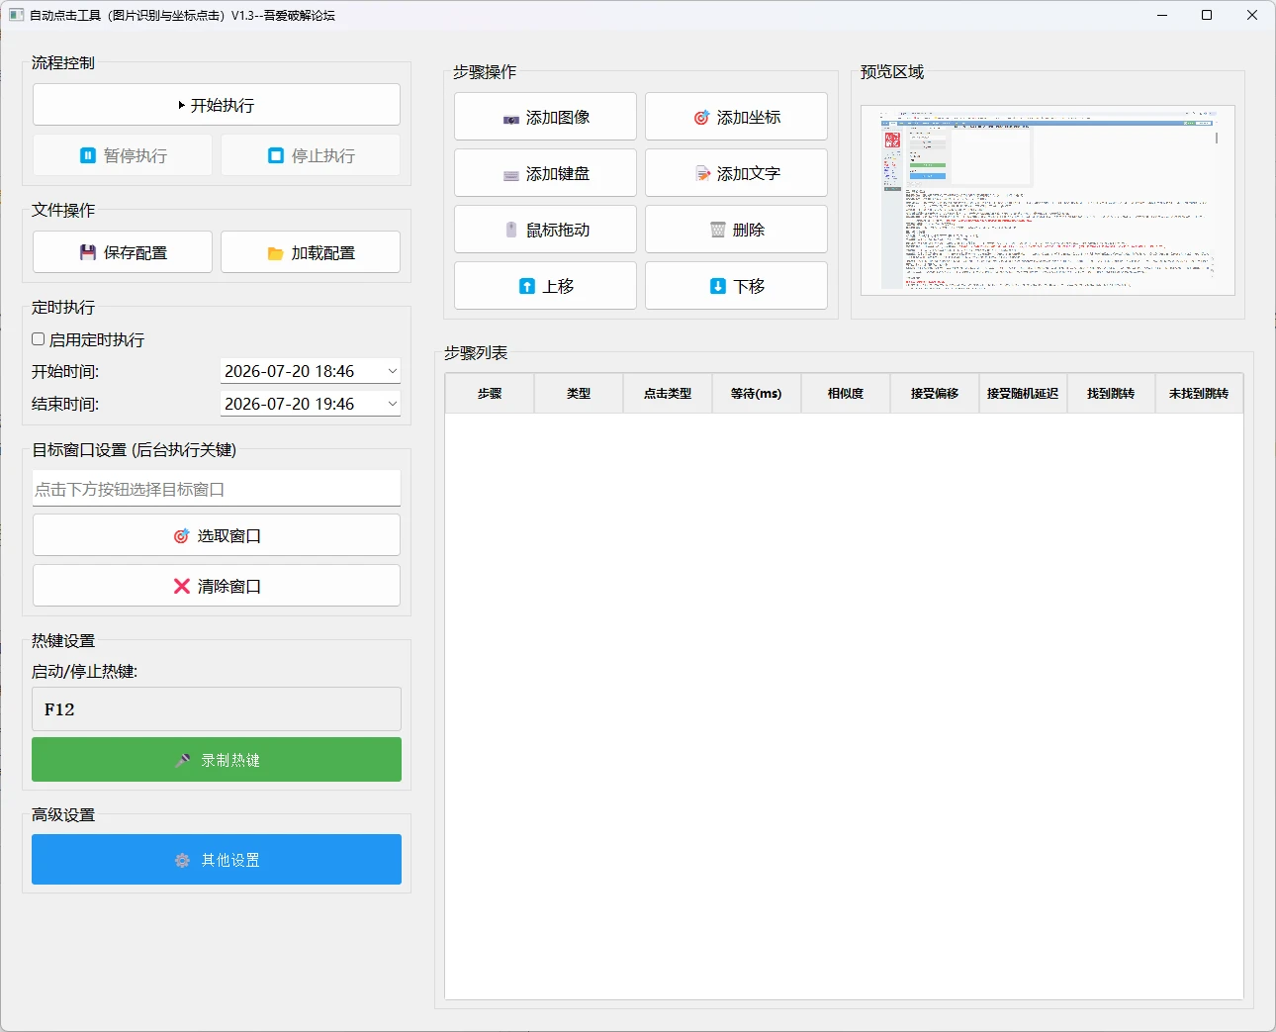Viewport: 1276px width, 1032px height.
Task: Click the 鼠标拖动 mouse icon
Action: [x=511, y=230]
